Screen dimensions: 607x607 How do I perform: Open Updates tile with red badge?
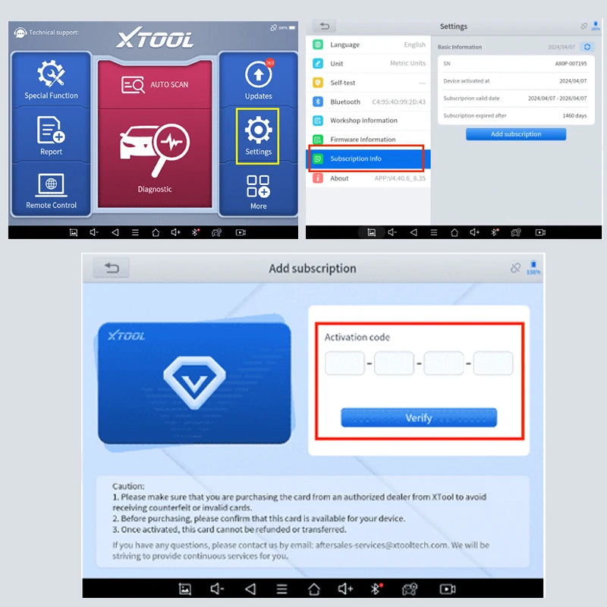pyautogui.click(x=258, y=80)
